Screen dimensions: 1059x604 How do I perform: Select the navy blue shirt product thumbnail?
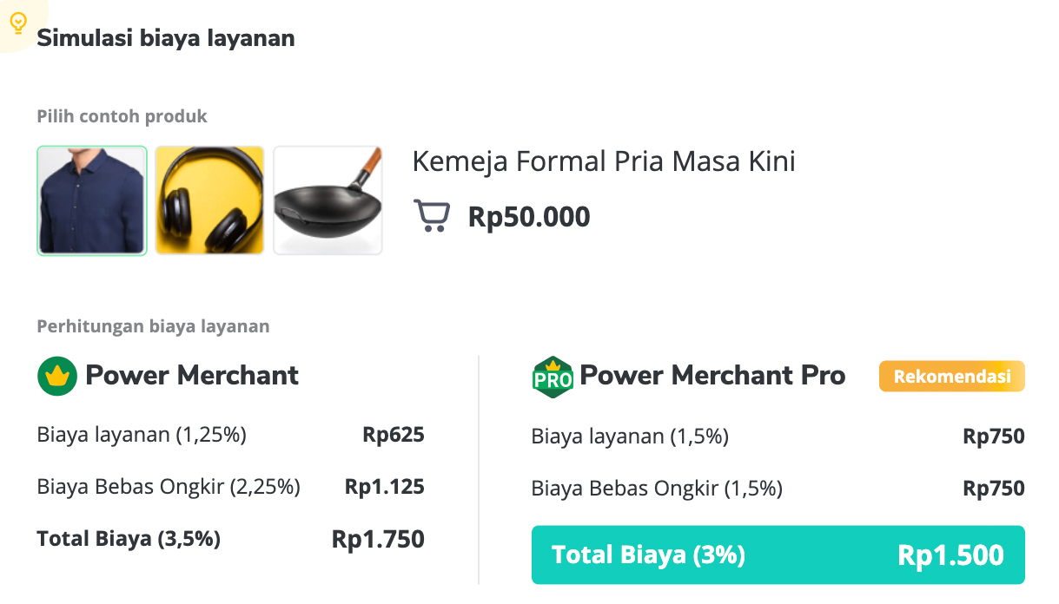(92, 200)
